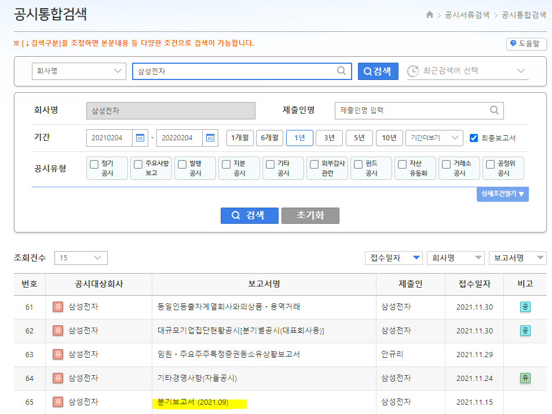Sort by 보고서명 dropdown
This screenshot has height=414, width=552.
(x=518, y=258)
